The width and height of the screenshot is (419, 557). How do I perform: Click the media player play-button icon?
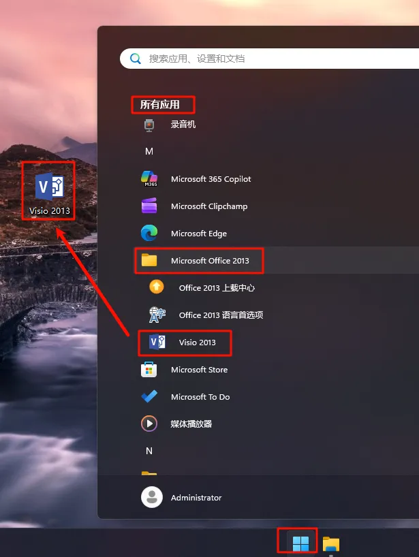149,424
